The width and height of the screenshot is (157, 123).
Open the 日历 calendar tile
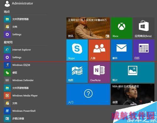144,50
